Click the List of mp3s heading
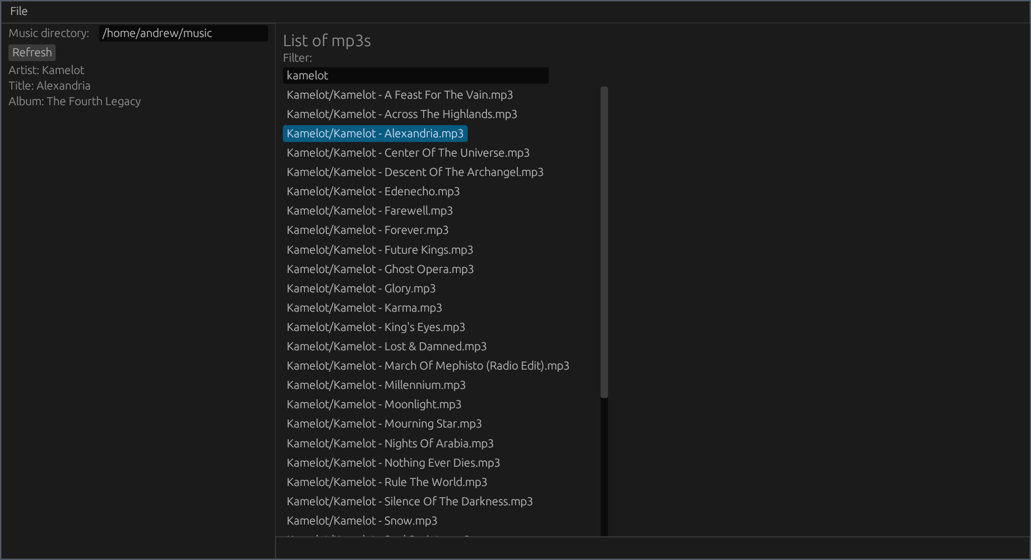1031x560 pixels. (327, 41)
